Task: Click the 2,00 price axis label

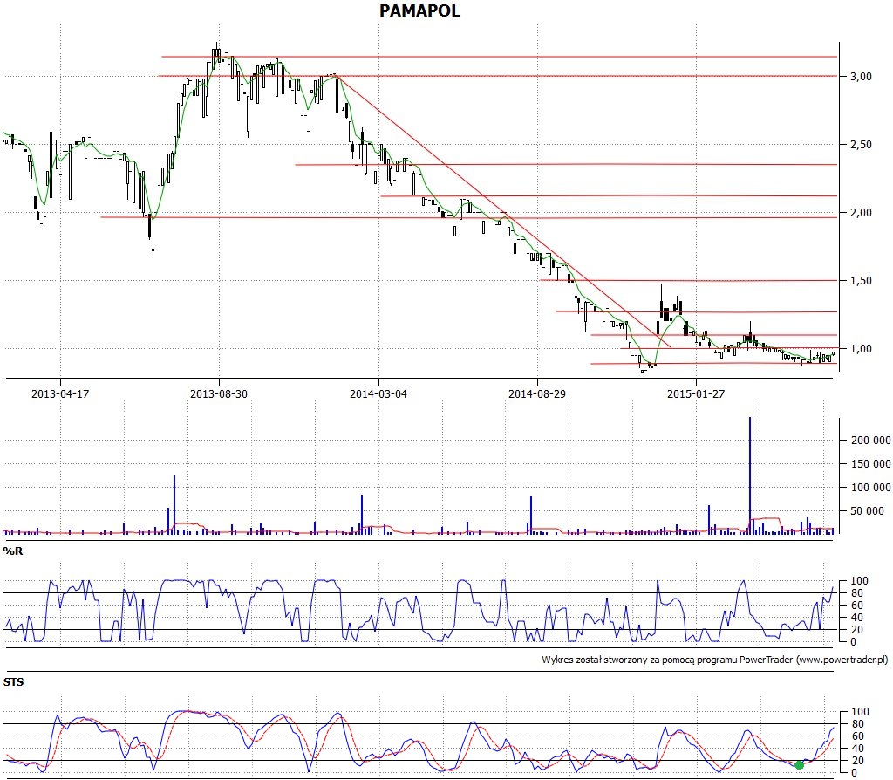Action: (x=861, y=213)
